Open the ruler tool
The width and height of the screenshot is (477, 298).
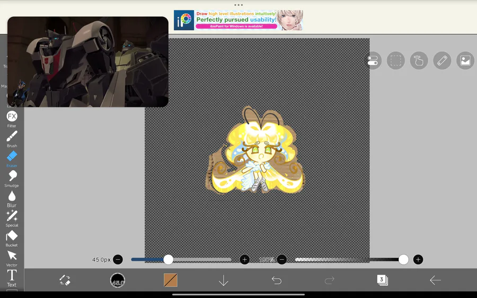[442, 60]
